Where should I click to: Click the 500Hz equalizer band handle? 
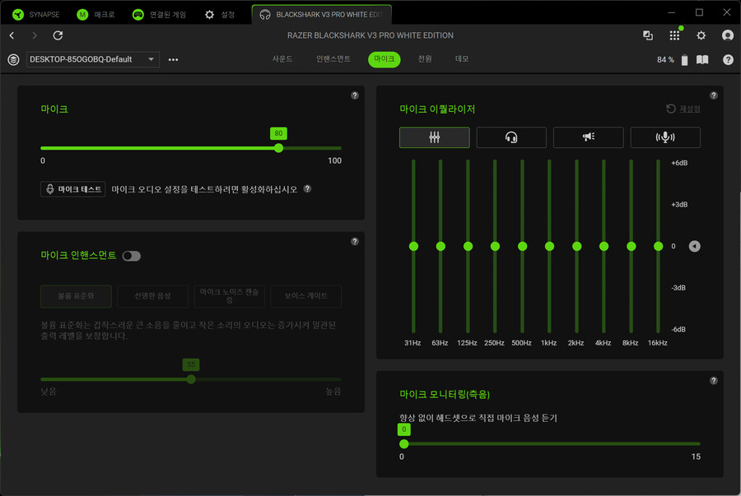(x=522, y=246)
